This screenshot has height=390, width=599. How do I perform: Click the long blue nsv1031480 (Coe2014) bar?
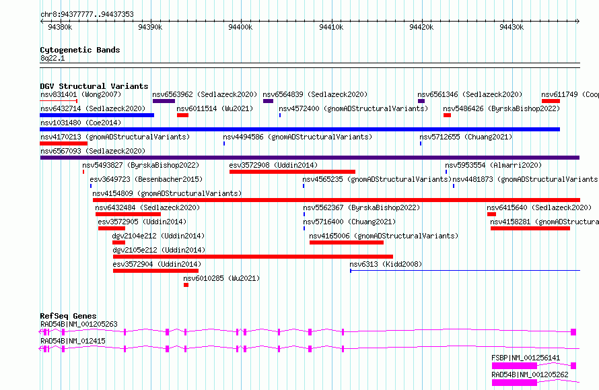click(x=300, y=129)
